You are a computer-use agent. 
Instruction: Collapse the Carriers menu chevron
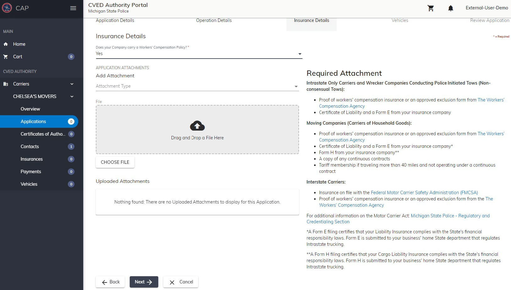[72, 84]
